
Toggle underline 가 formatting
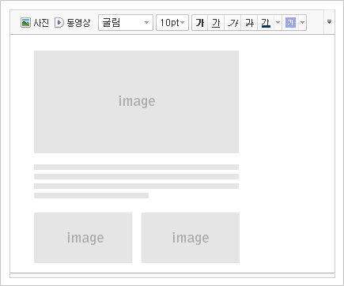click(x=216, y=23)
